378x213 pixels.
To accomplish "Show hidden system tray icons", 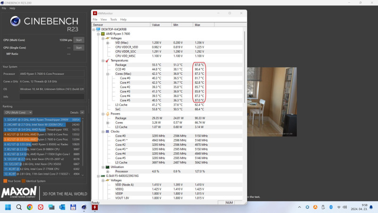I will 300,207.
